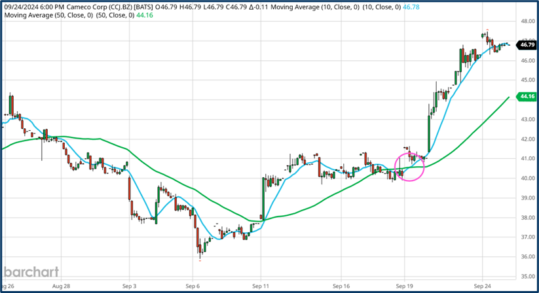Click the barchart logo watermark
This screenshot has height=293, width=539.
(x=30, y=271)
